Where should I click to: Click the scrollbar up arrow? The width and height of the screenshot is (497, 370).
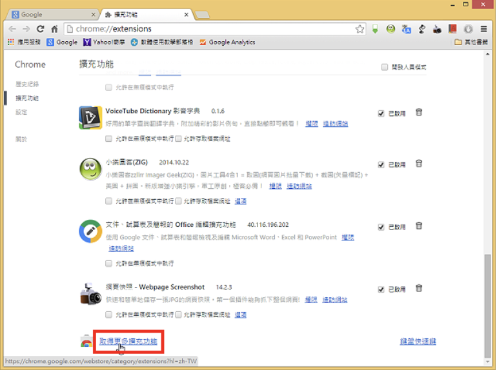coord(487,54)
